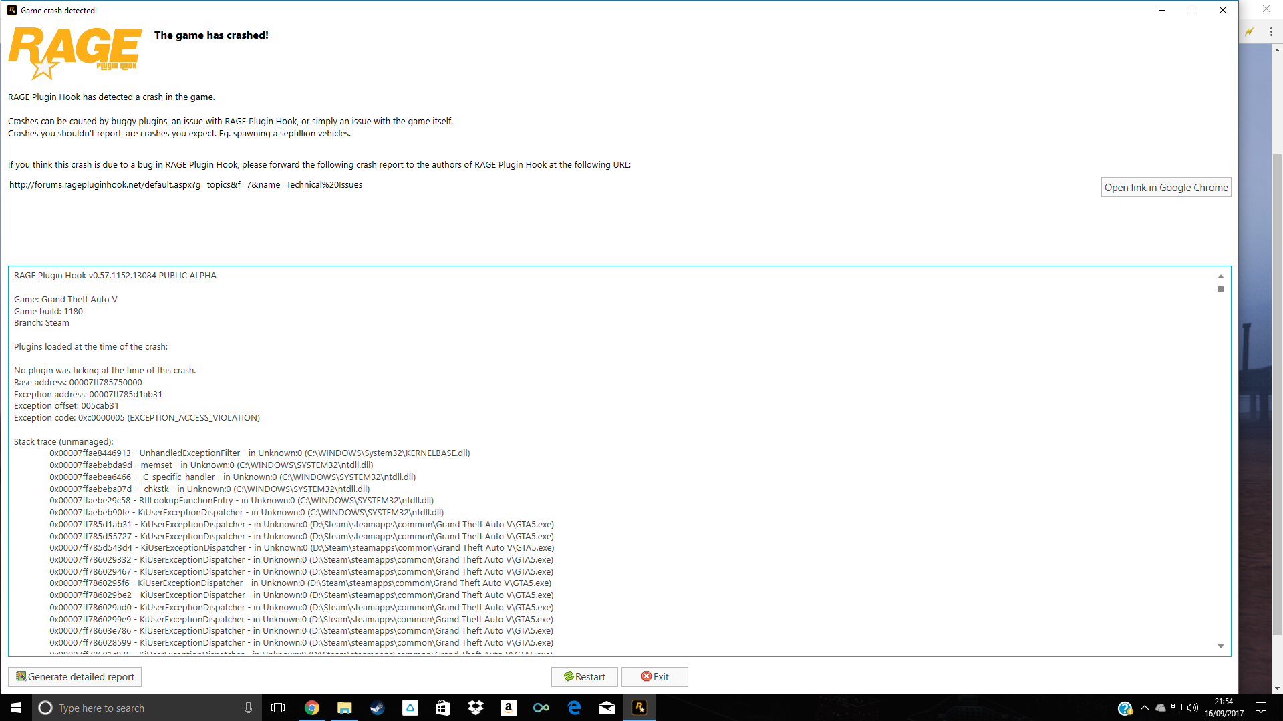Open the Windows Store taskbar icon

click(x=443, y=708)
